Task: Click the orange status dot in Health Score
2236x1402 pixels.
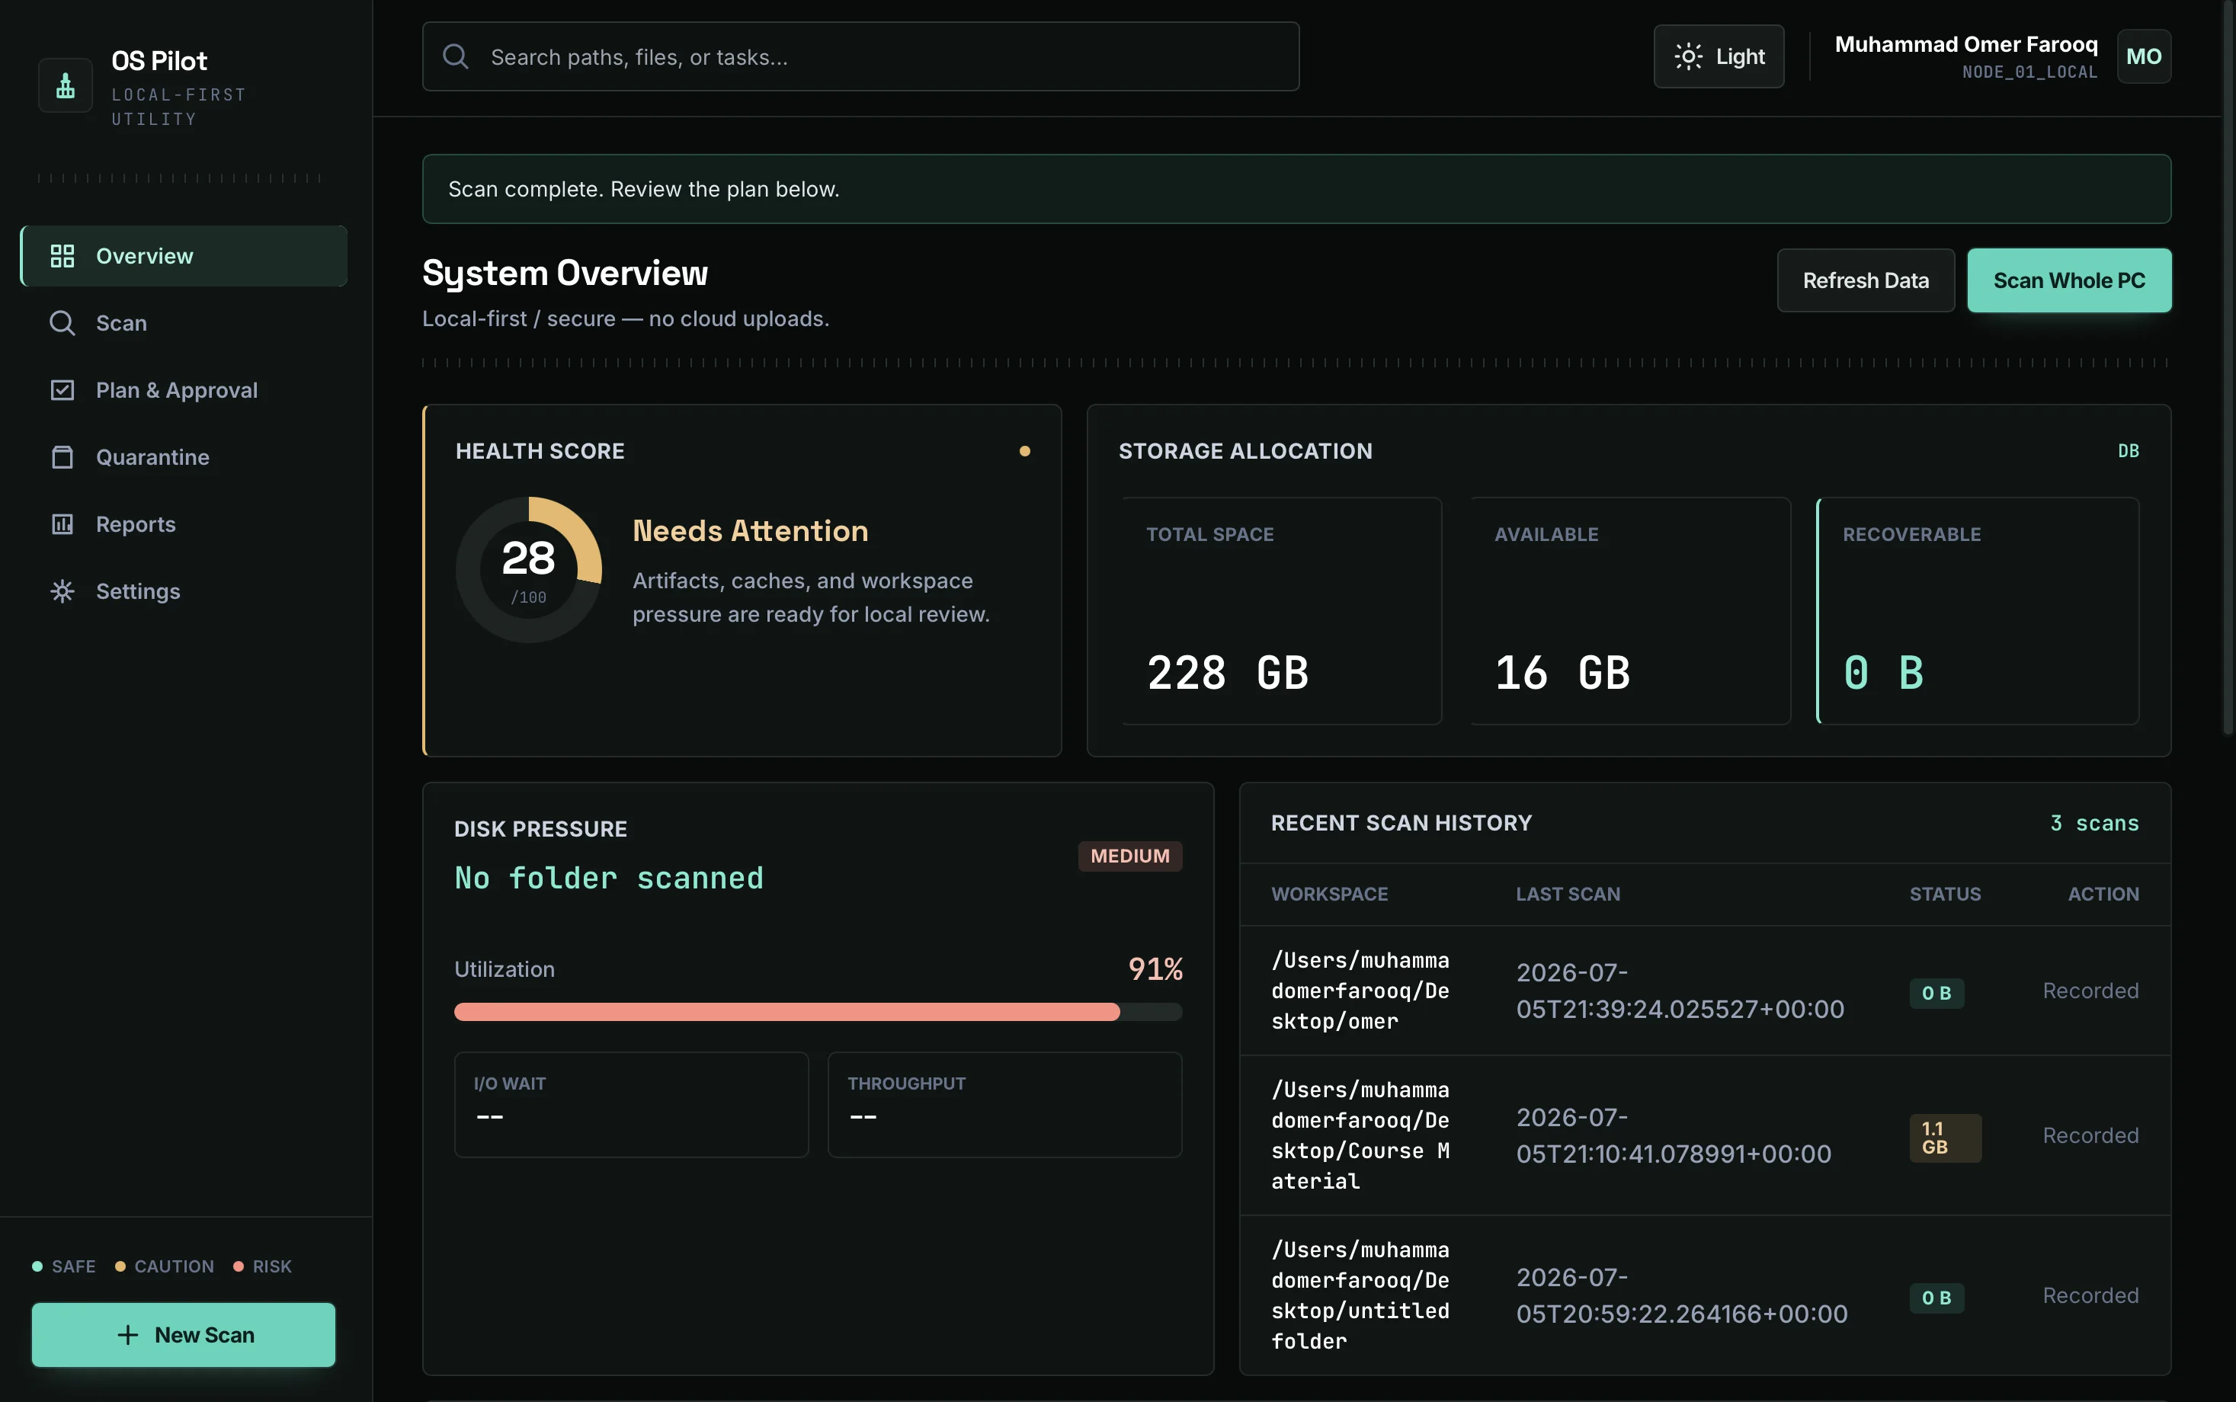Action: point(1025,450)
